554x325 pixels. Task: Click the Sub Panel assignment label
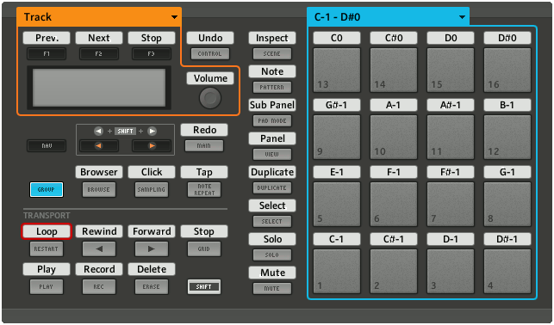(272, 105)
